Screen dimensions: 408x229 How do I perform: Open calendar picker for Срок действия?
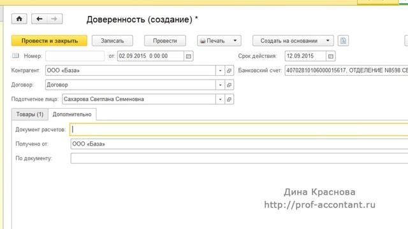pyautogui.click(x=330, y=56)
